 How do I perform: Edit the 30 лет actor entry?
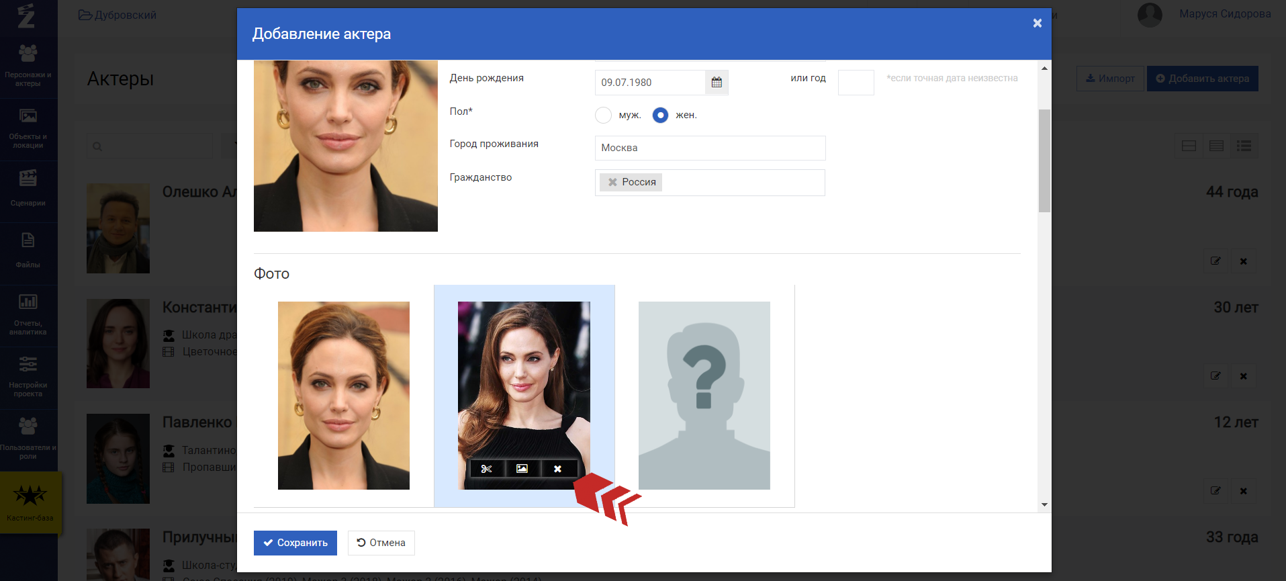pyautogui.click(x=1215, y=376)
